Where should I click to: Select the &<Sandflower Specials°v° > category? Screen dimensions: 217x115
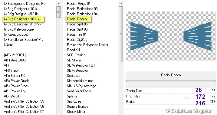(24, 40)
